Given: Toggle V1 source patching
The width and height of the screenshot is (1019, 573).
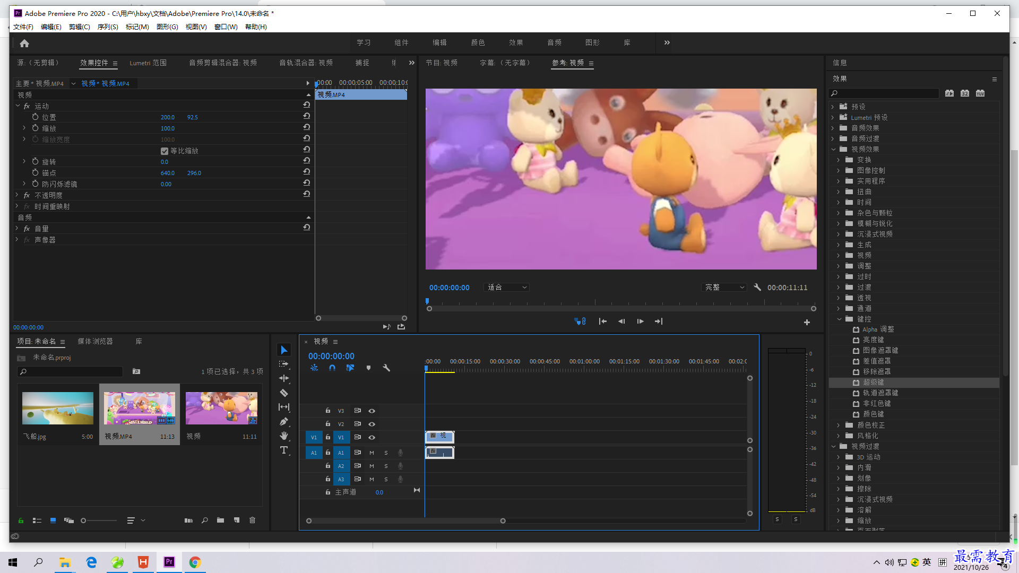Looking at the screenshot, I should (x=314, y=437).
